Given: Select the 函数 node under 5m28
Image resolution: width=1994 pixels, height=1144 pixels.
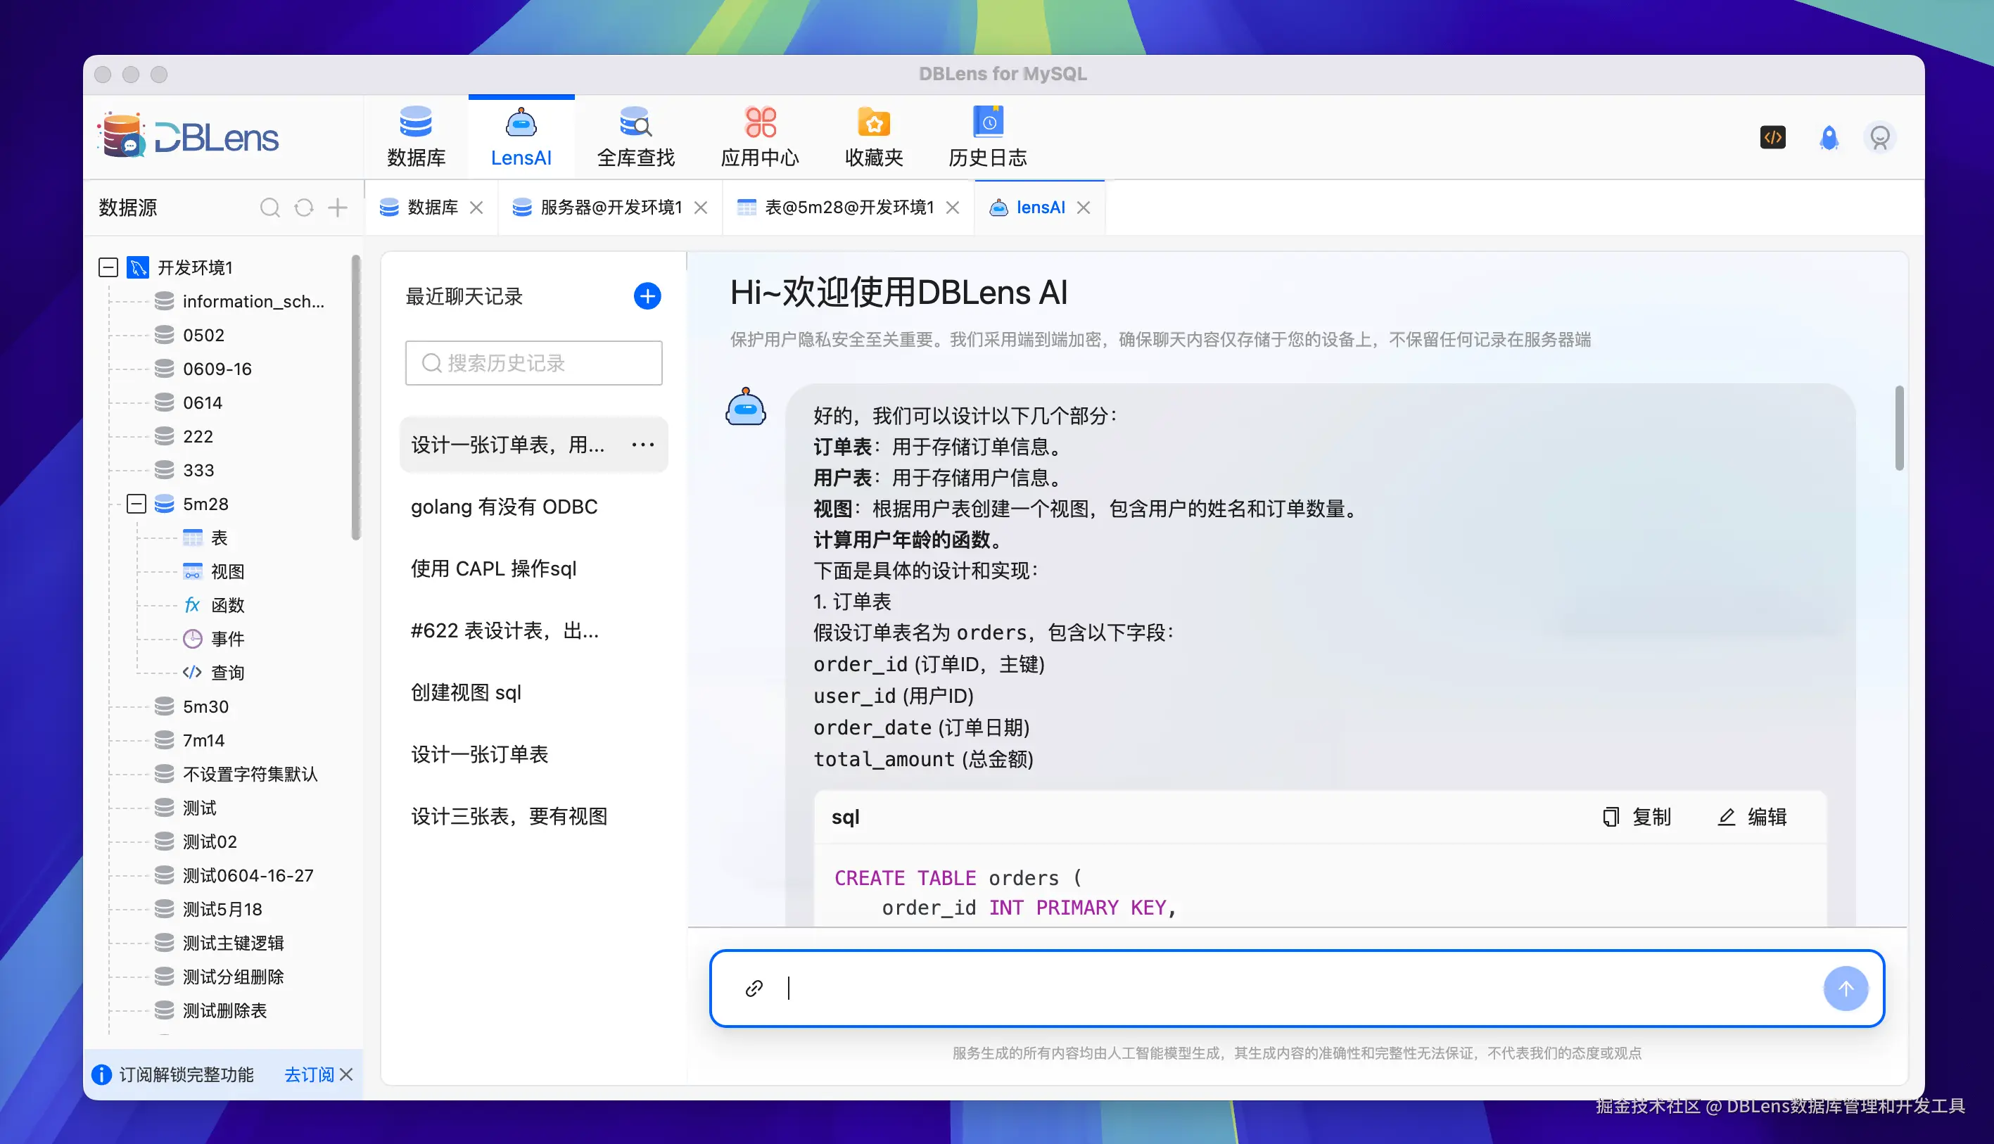Looking at the screenshot, I should pyautogui.click(x=228, y=605).
